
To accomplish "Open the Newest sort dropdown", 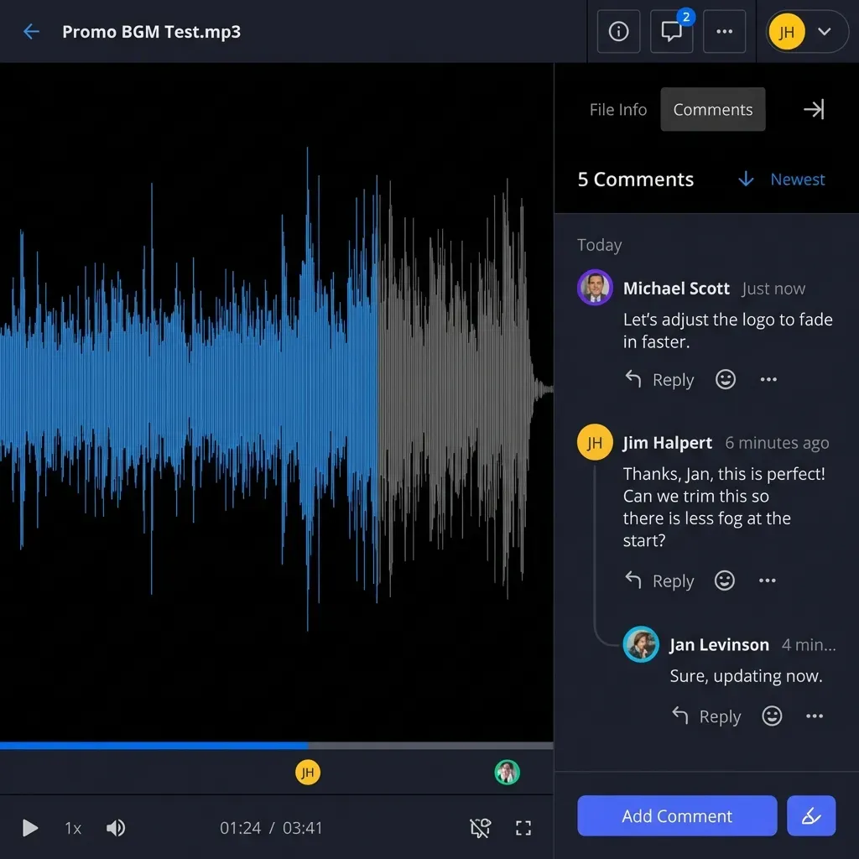I will (780, 179).
